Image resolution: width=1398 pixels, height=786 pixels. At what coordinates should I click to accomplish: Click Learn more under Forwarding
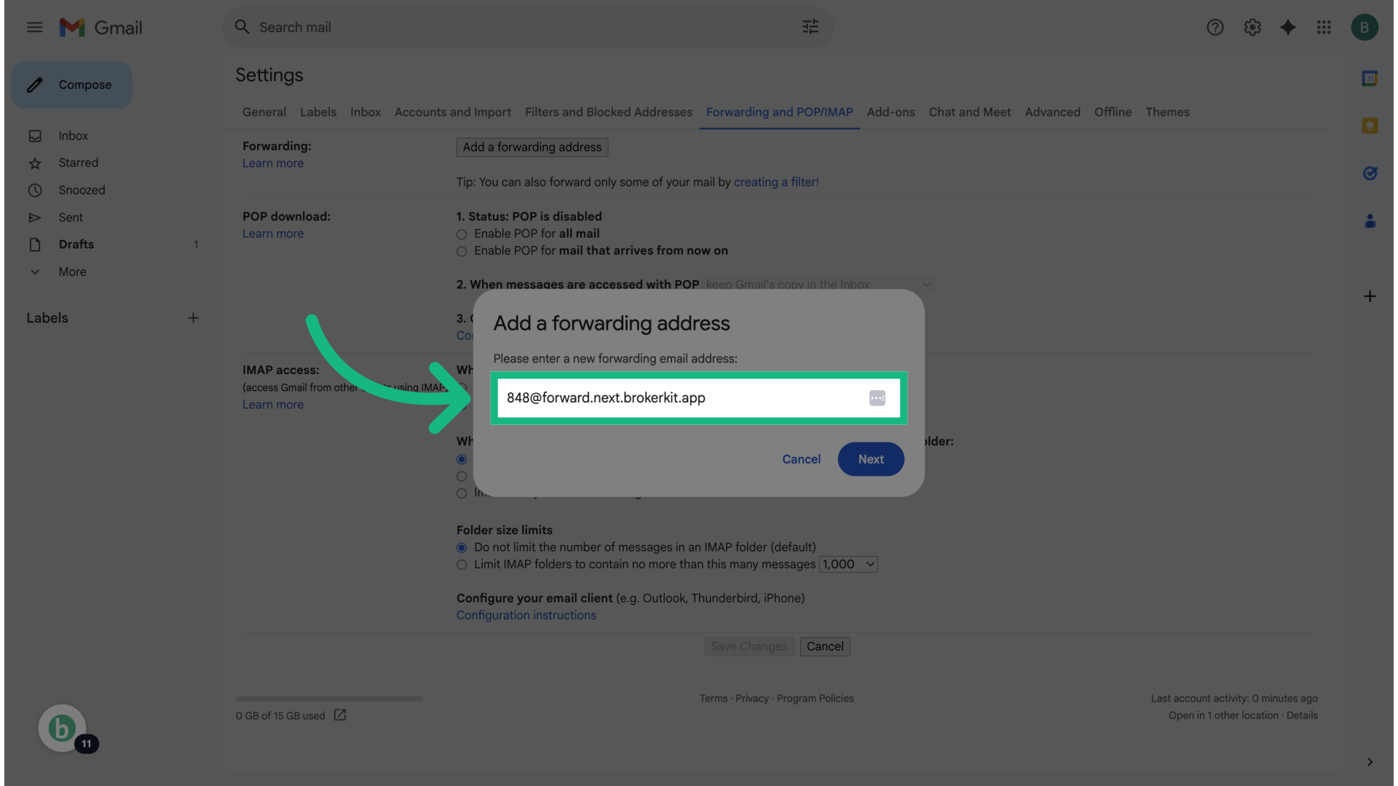[273, 164]
